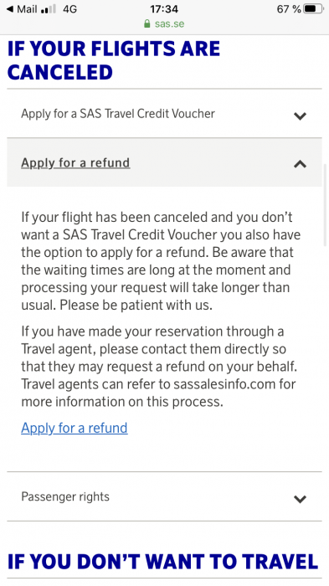The image size is (329, 586).
Task: Tap the 17:34 clock in status bar
Action: click(x=164, y=9)
